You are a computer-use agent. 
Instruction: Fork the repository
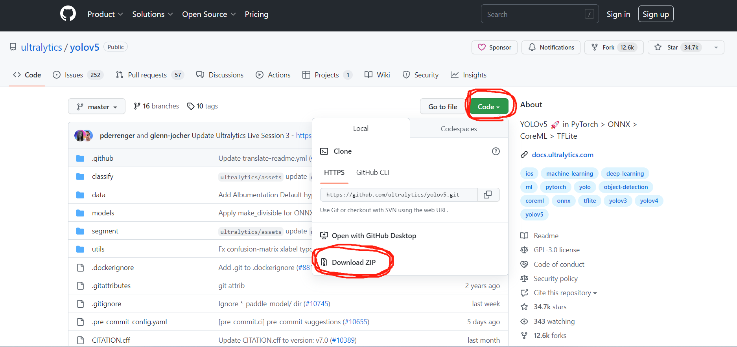614,48
